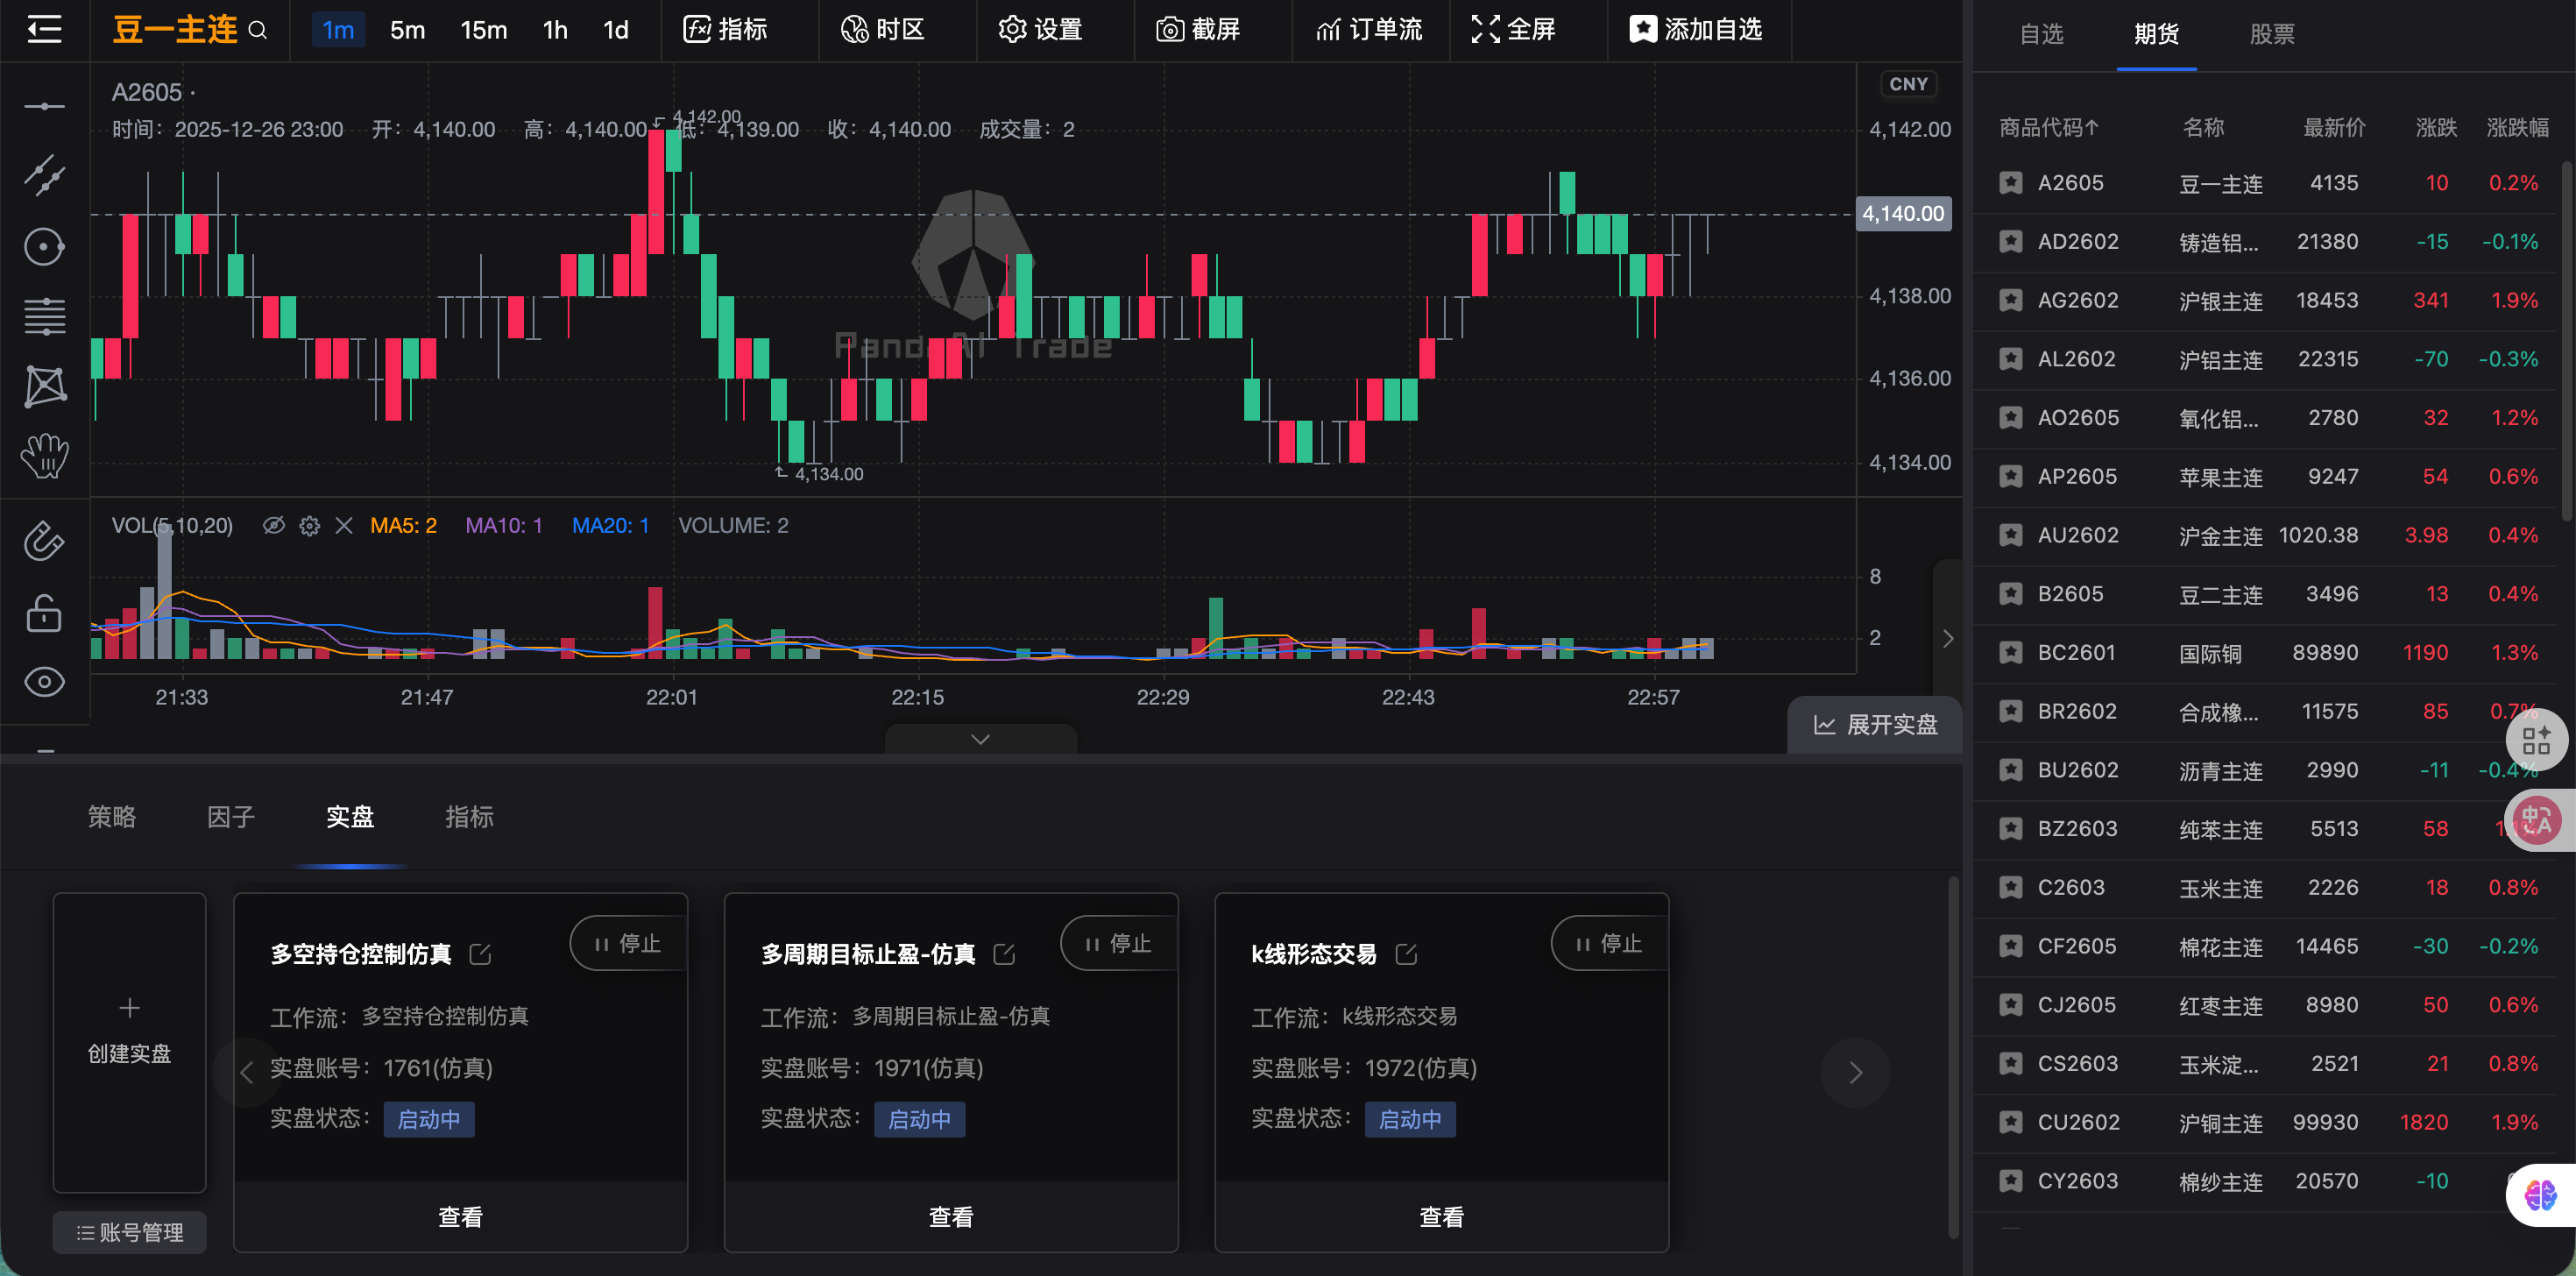Select the 15m timeframe

(484, 30)
